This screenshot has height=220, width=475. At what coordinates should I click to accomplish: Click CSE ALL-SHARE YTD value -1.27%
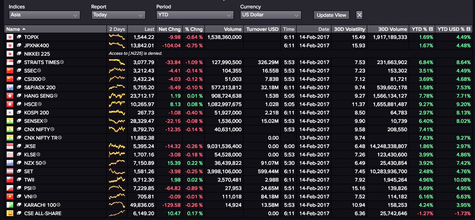tap(424, 213)
